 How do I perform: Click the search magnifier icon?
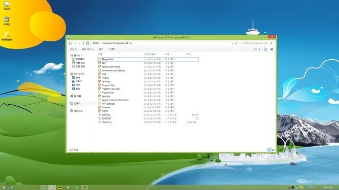[x=271, y=43]
